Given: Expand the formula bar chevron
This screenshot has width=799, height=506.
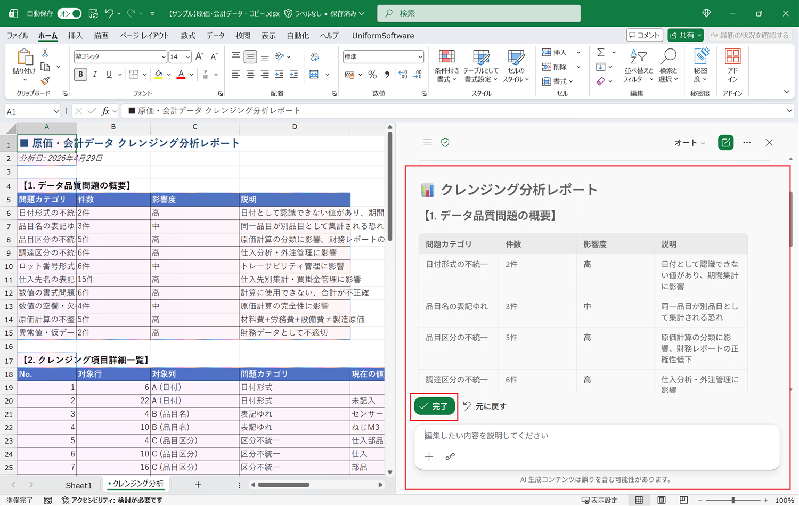Looking at the screenshot, I should pos(789,111).
